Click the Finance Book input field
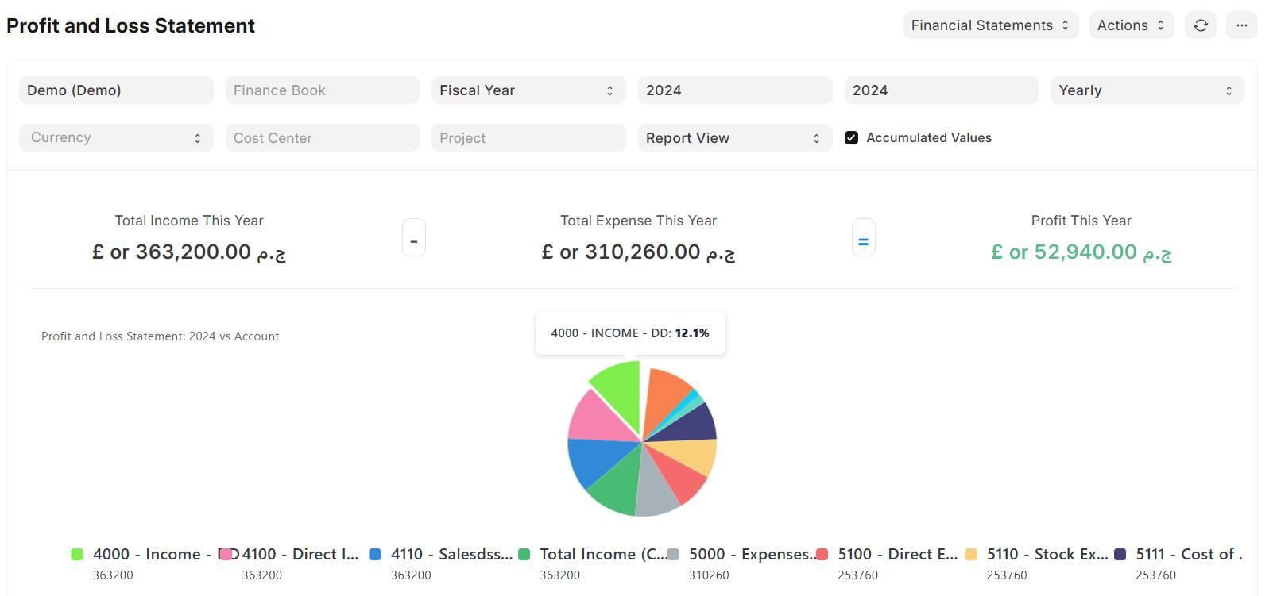1273x596 pixels. 322,90
